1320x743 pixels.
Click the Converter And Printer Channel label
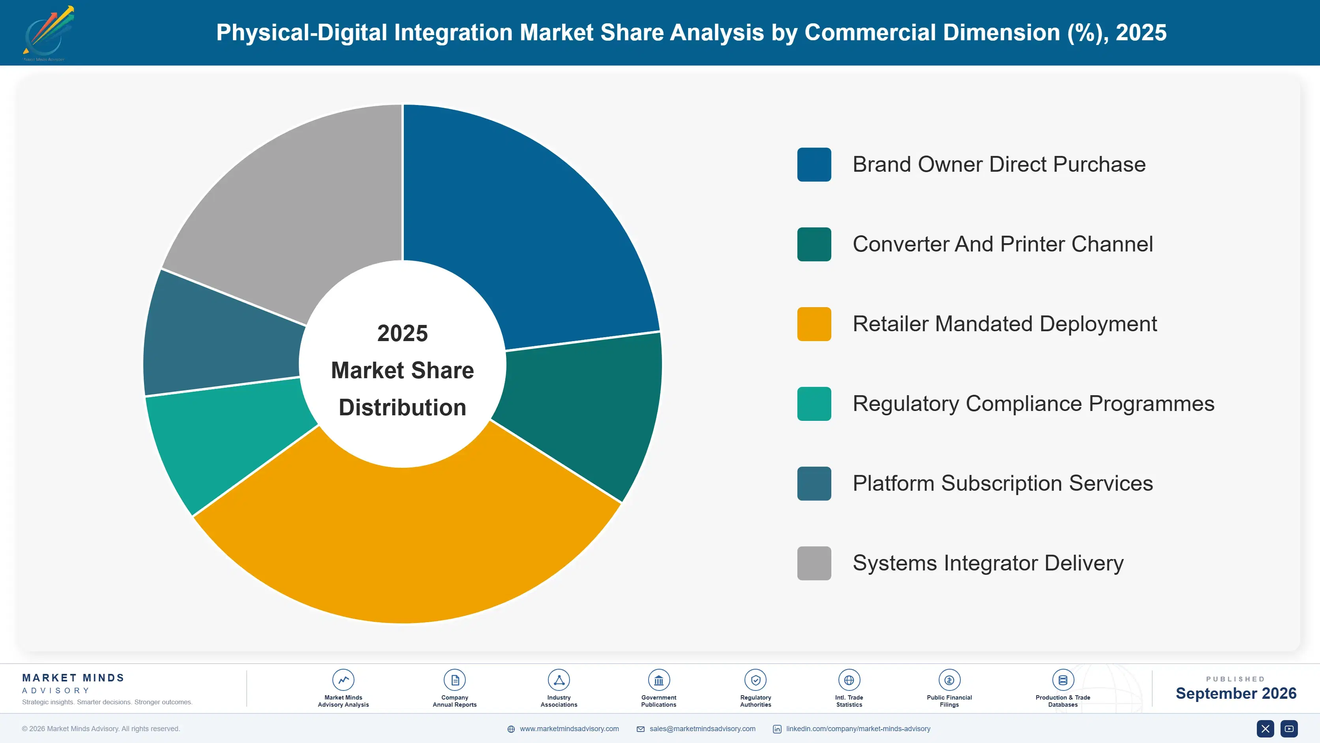click(1002, 244)
